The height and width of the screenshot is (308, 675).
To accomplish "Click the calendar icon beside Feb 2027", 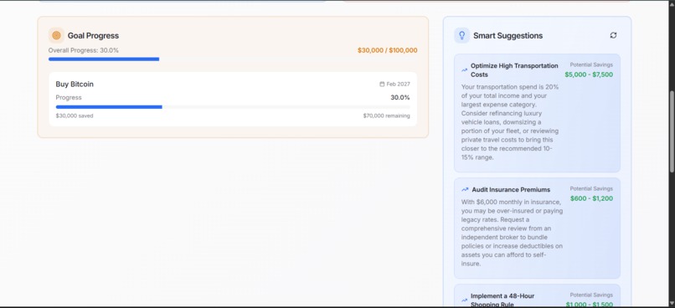I will [382, 85].
